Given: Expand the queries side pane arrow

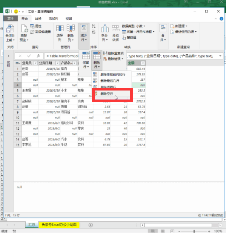Looking at the screenshot, I should pos(9,56).
